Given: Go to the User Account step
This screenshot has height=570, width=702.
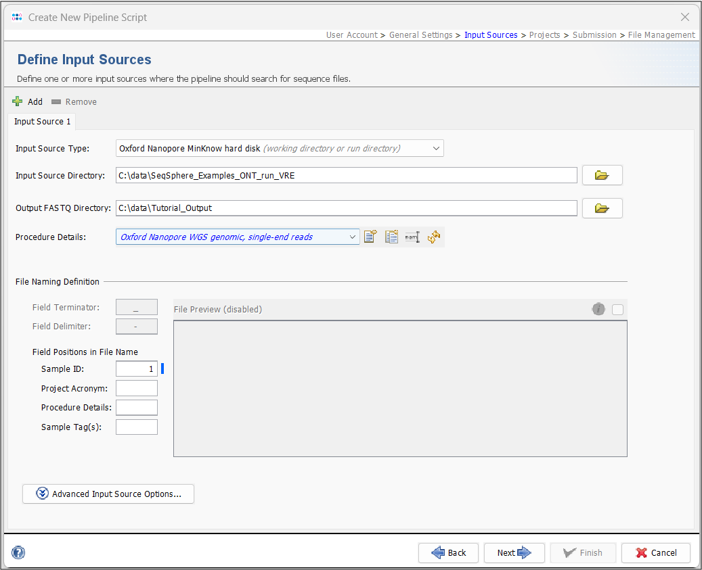Looking at the screenshot, I should point(351,34).
